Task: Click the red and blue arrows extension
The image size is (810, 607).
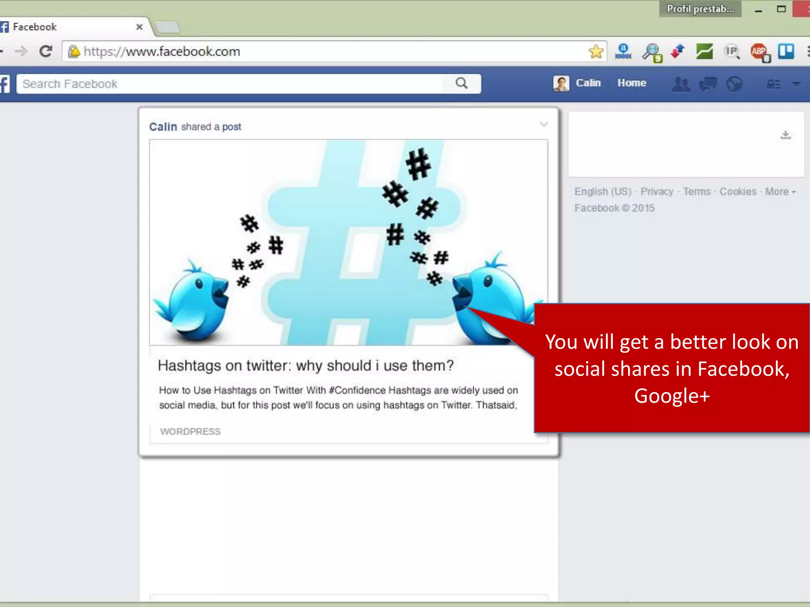Action: coord(678,51)
